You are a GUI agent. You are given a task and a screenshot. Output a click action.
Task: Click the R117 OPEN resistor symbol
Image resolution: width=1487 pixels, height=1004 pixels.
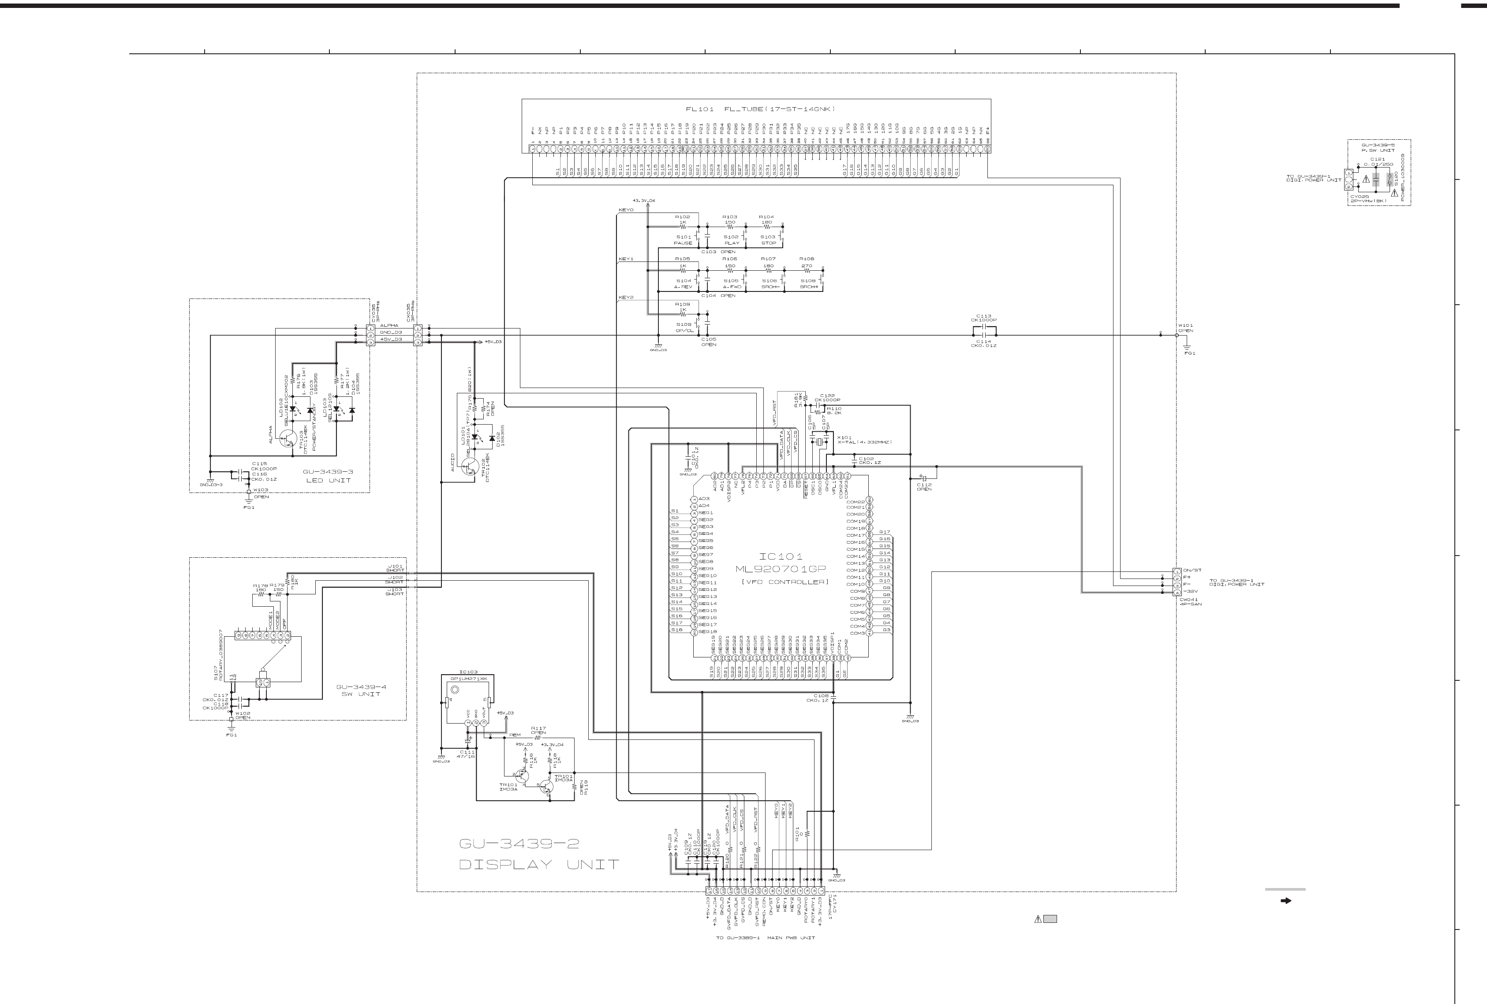(x=538, y=738)
